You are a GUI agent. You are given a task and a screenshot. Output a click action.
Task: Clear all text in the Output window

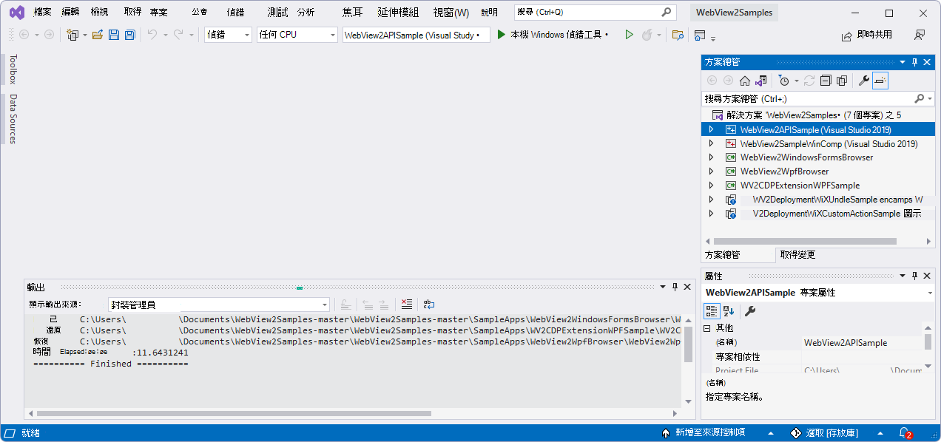(x=406, y=304)
